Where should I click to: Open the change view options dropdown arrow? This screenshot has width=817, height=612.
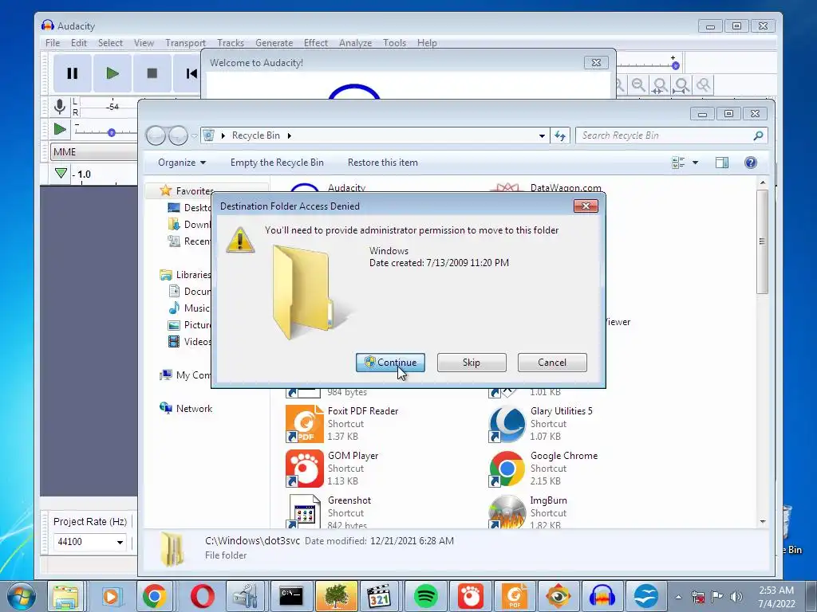695,163
